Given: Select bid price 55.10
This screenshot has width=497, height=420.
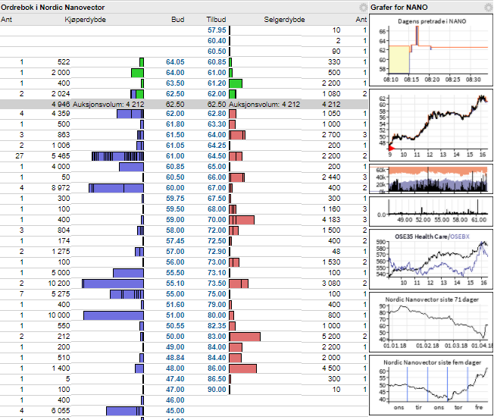Looking at the screenshot, I should coord(175,284).
